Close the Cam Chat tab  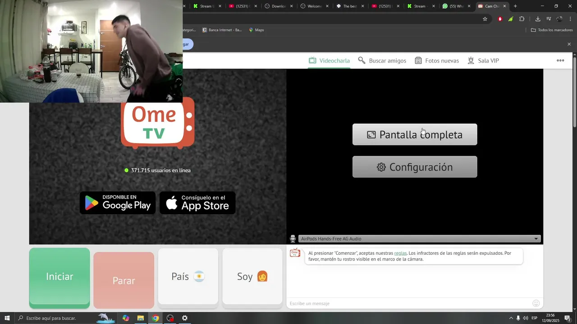coord(504,6)
